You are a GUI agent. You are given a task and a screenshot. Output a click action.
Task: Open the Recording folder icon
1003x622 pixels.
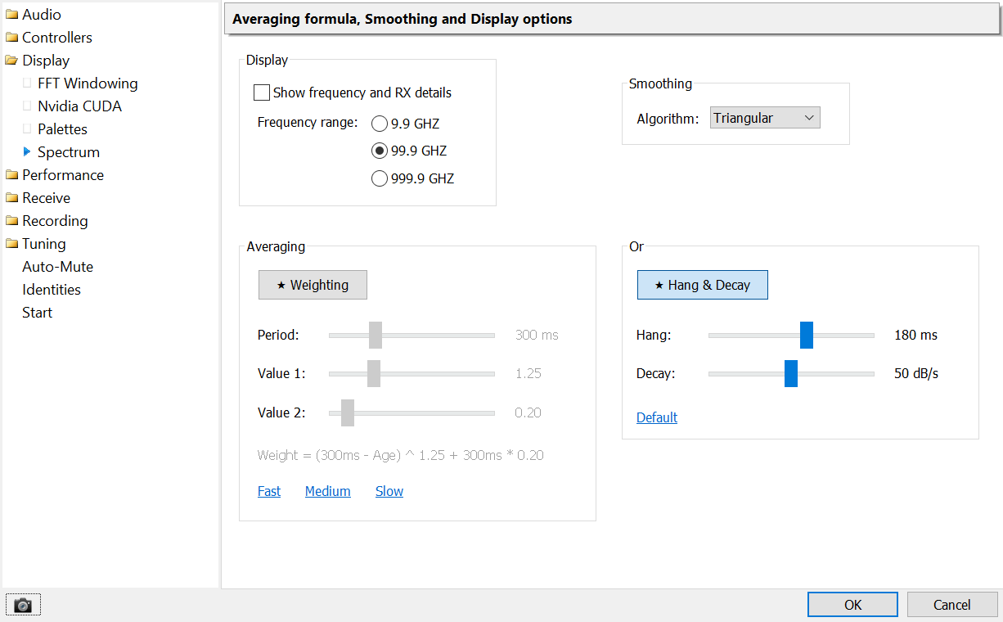[11, 221]
